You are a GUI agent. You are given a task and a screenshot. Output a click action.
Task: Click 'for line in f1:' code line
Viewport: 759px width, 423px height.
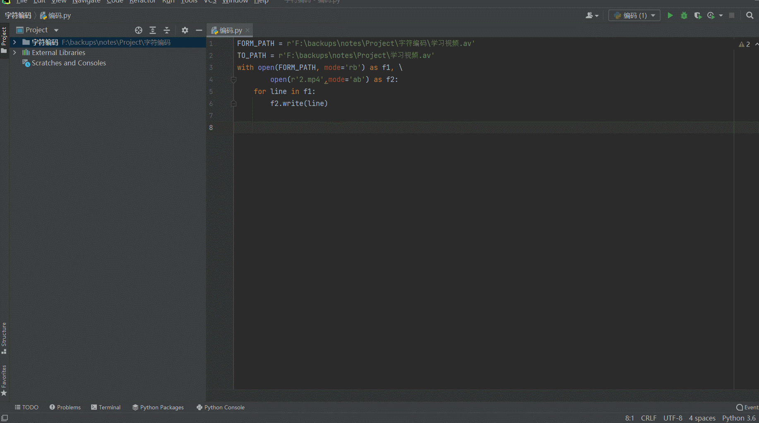click(284, 91)
